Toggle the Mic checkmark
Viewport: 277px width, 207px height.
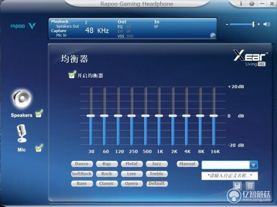pos(39,148)
